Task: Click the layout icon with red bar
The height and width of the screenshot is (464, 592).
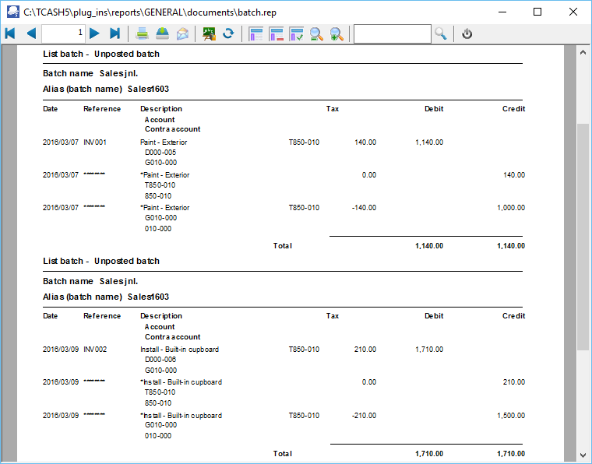Action: (276, 33)
